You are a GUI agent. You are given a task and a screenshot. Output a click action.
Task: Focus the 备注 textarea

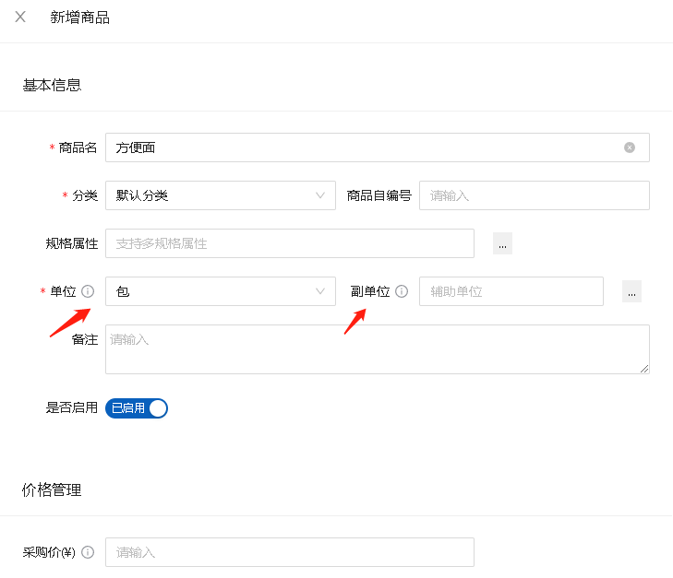(378, 349)
